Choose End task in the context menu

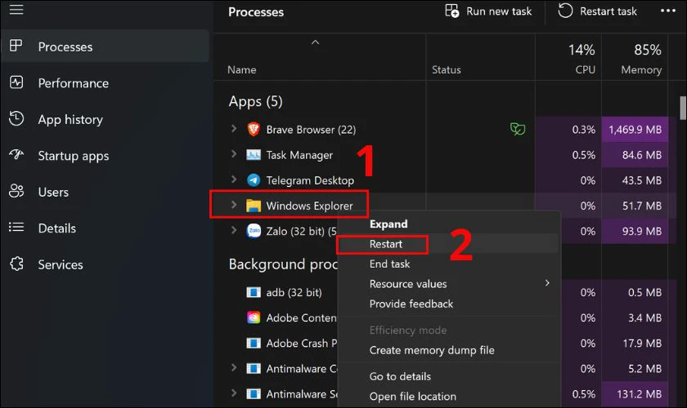pyautogui.click(x=389, y=264)
